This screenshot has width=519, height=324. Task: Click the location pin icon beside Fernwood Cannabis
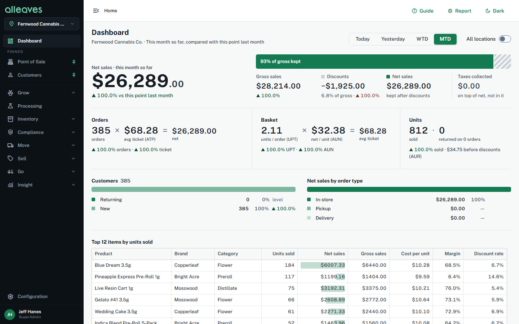click(x=12, y=24)
